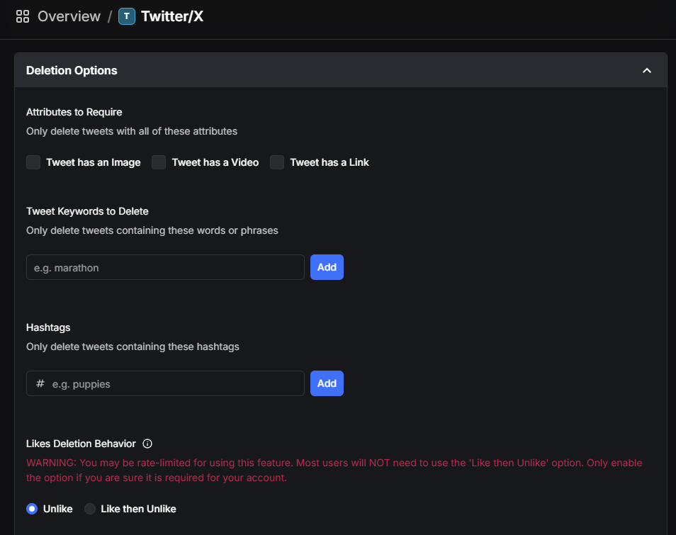Open the Overview breadcrumb link

coord(69,16)
